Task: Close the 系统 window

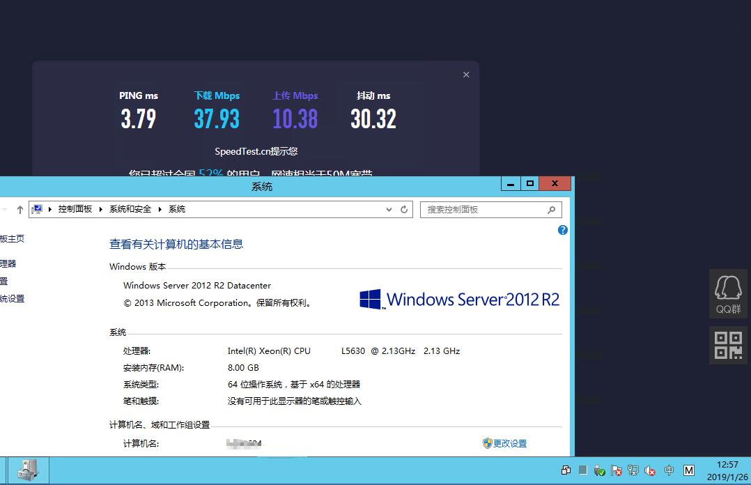Action: pyautogui.click(x=555, y=183)
